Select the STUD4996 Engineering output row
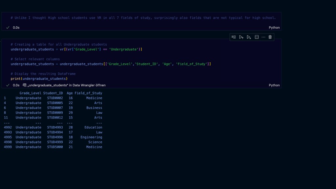 [x=53, y=137]
